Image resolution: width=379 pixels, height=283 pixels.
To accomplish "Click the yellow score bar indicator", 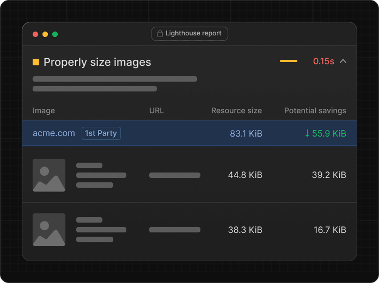I will (289, 61).
